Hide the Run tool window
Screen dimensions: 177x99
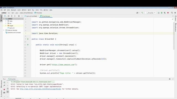tap(173, 79)
